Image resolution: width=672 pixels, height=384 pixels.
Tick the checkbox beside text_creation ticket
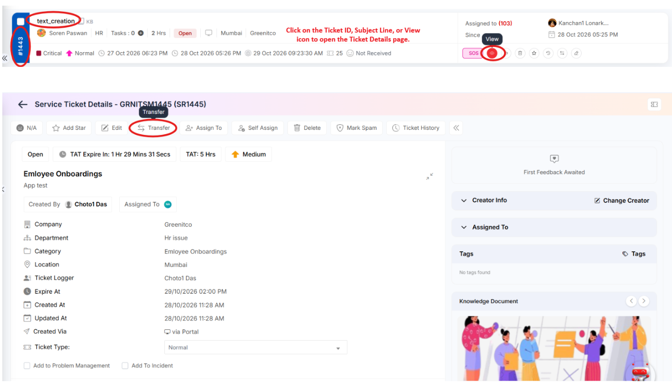tap(21, 22)
